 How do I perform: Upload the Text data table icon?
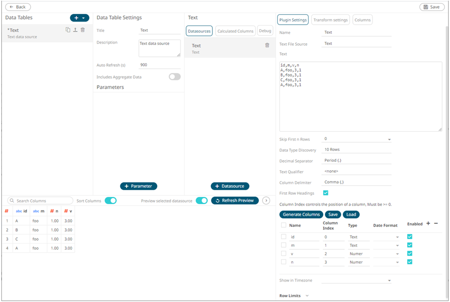click(x=75, y=30)
